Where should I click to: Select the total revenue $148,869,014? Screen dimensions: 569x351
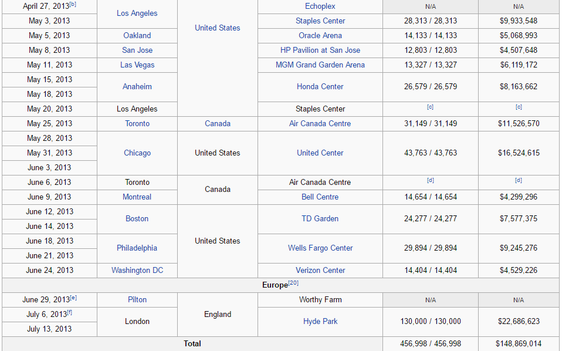coord(519,343)
